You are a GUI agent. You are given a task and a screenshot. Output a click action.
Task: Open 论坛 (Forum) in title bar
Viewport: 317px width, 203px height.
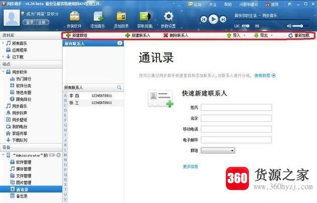click(195, 4)
